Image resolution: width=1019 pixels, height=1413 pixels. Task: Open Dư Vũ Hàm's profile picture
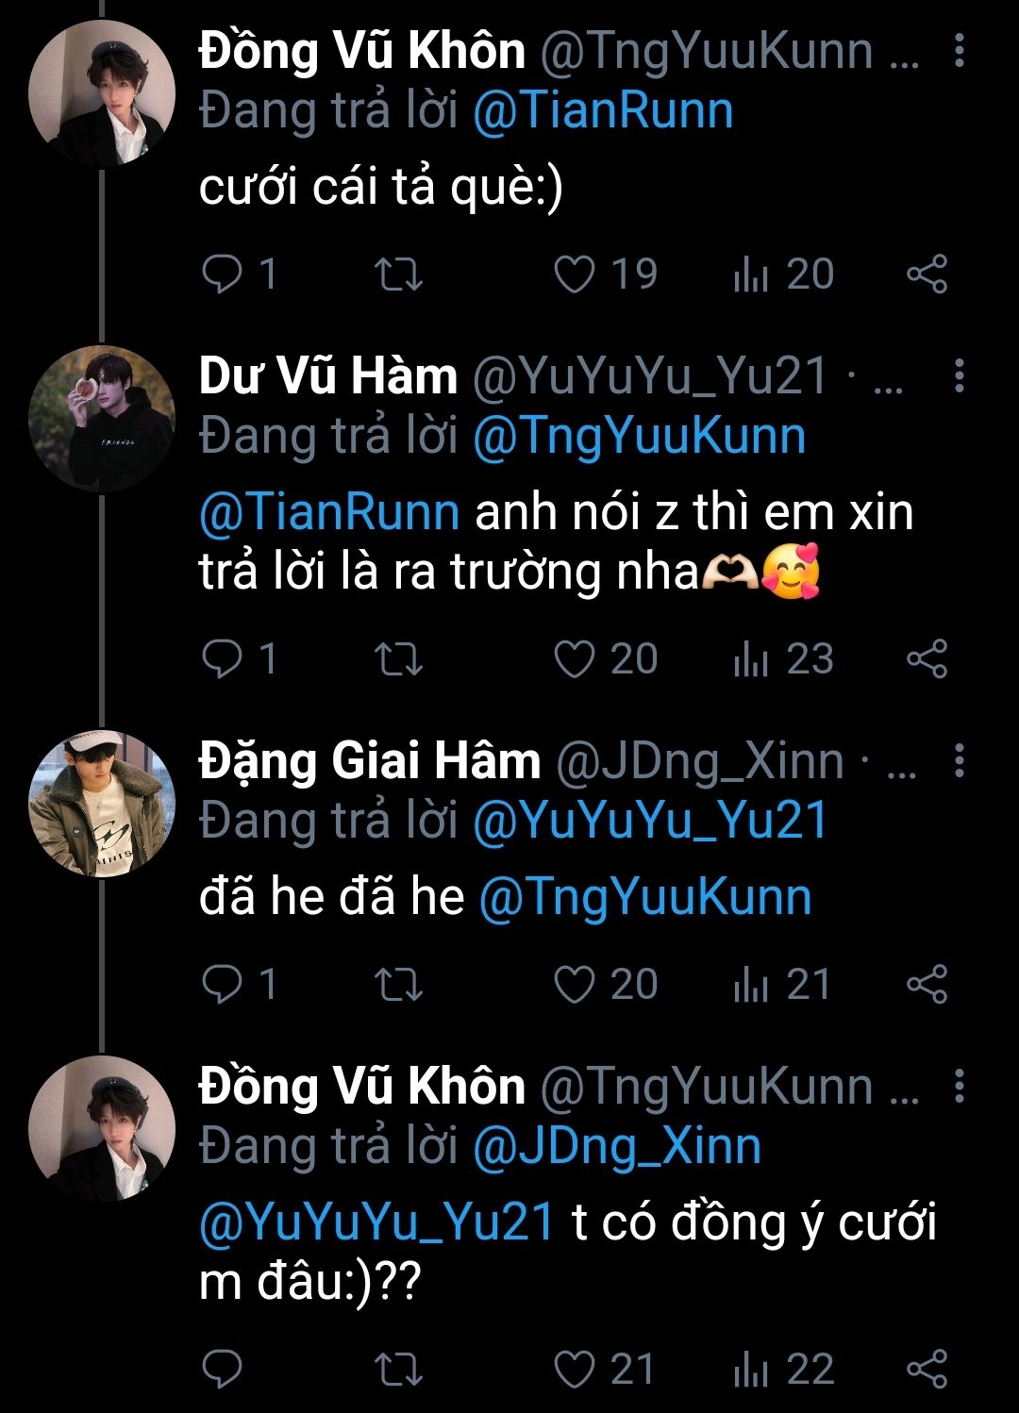point(102,419)
